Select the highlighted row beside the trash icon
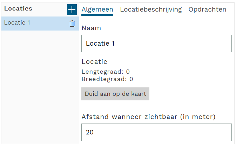Screen dimensions: 236x146 [40, 24]
